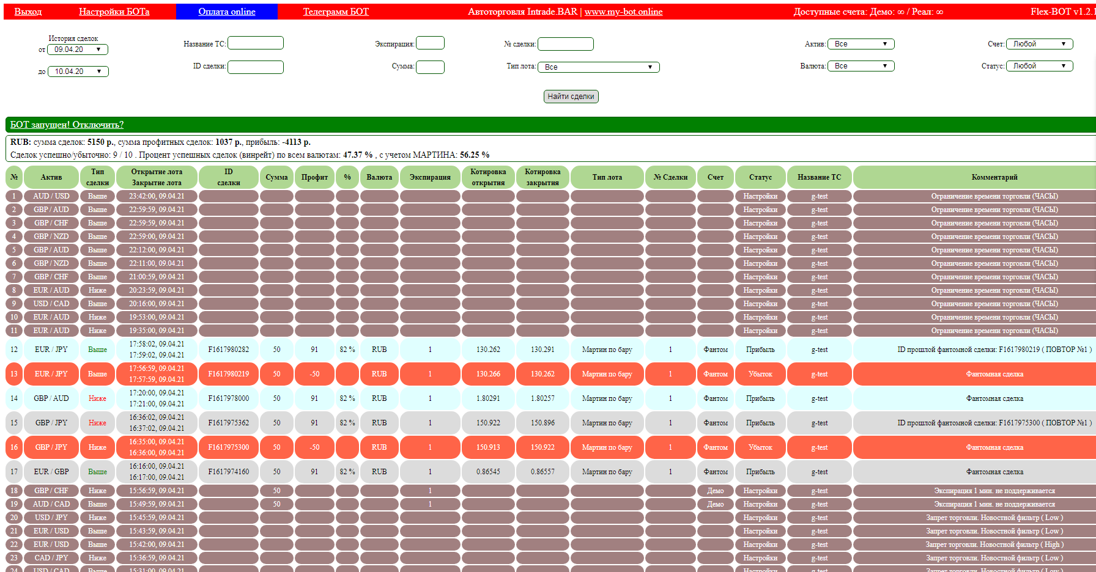Image resolution: width=1096 pixels, height=572 pixels.
Task: Click the Демо cell in row 18
Action: pyautogui.click(x=716, y=491)
